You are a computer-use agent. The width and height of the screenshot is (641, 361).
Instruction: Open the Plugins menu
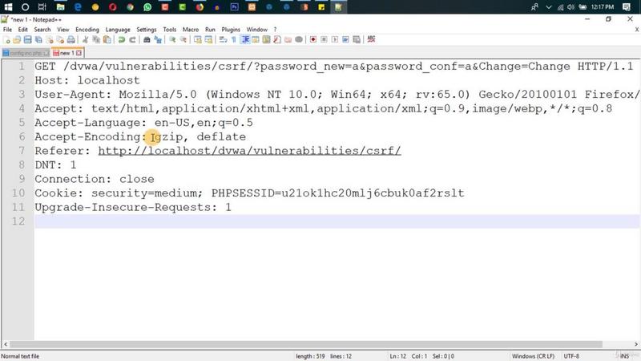[231, 30]
